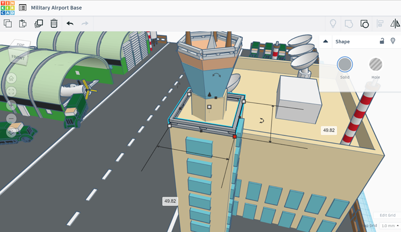Click the curved rotation arrow on the tower
Screen dimensions: 401x232
217,75
